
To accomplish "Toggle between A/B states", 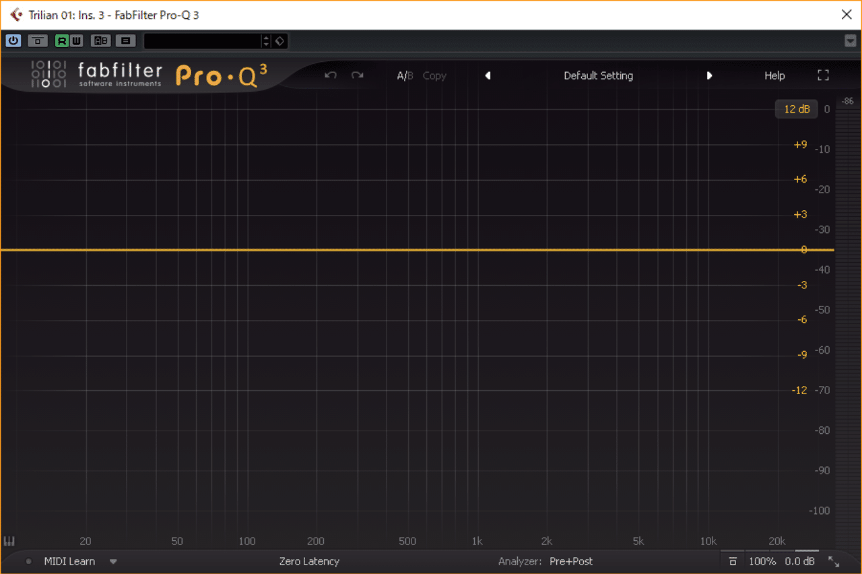I will [x=405, y=75].
